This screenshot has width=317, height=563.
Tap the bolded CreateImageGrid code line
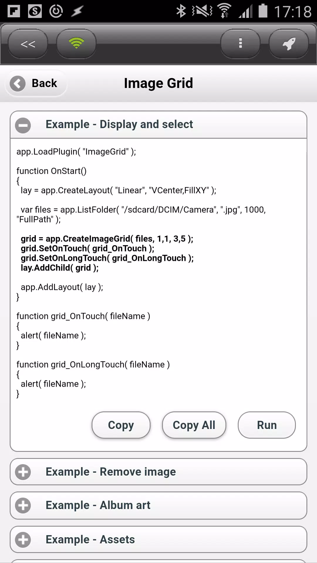tap(107, 239)
